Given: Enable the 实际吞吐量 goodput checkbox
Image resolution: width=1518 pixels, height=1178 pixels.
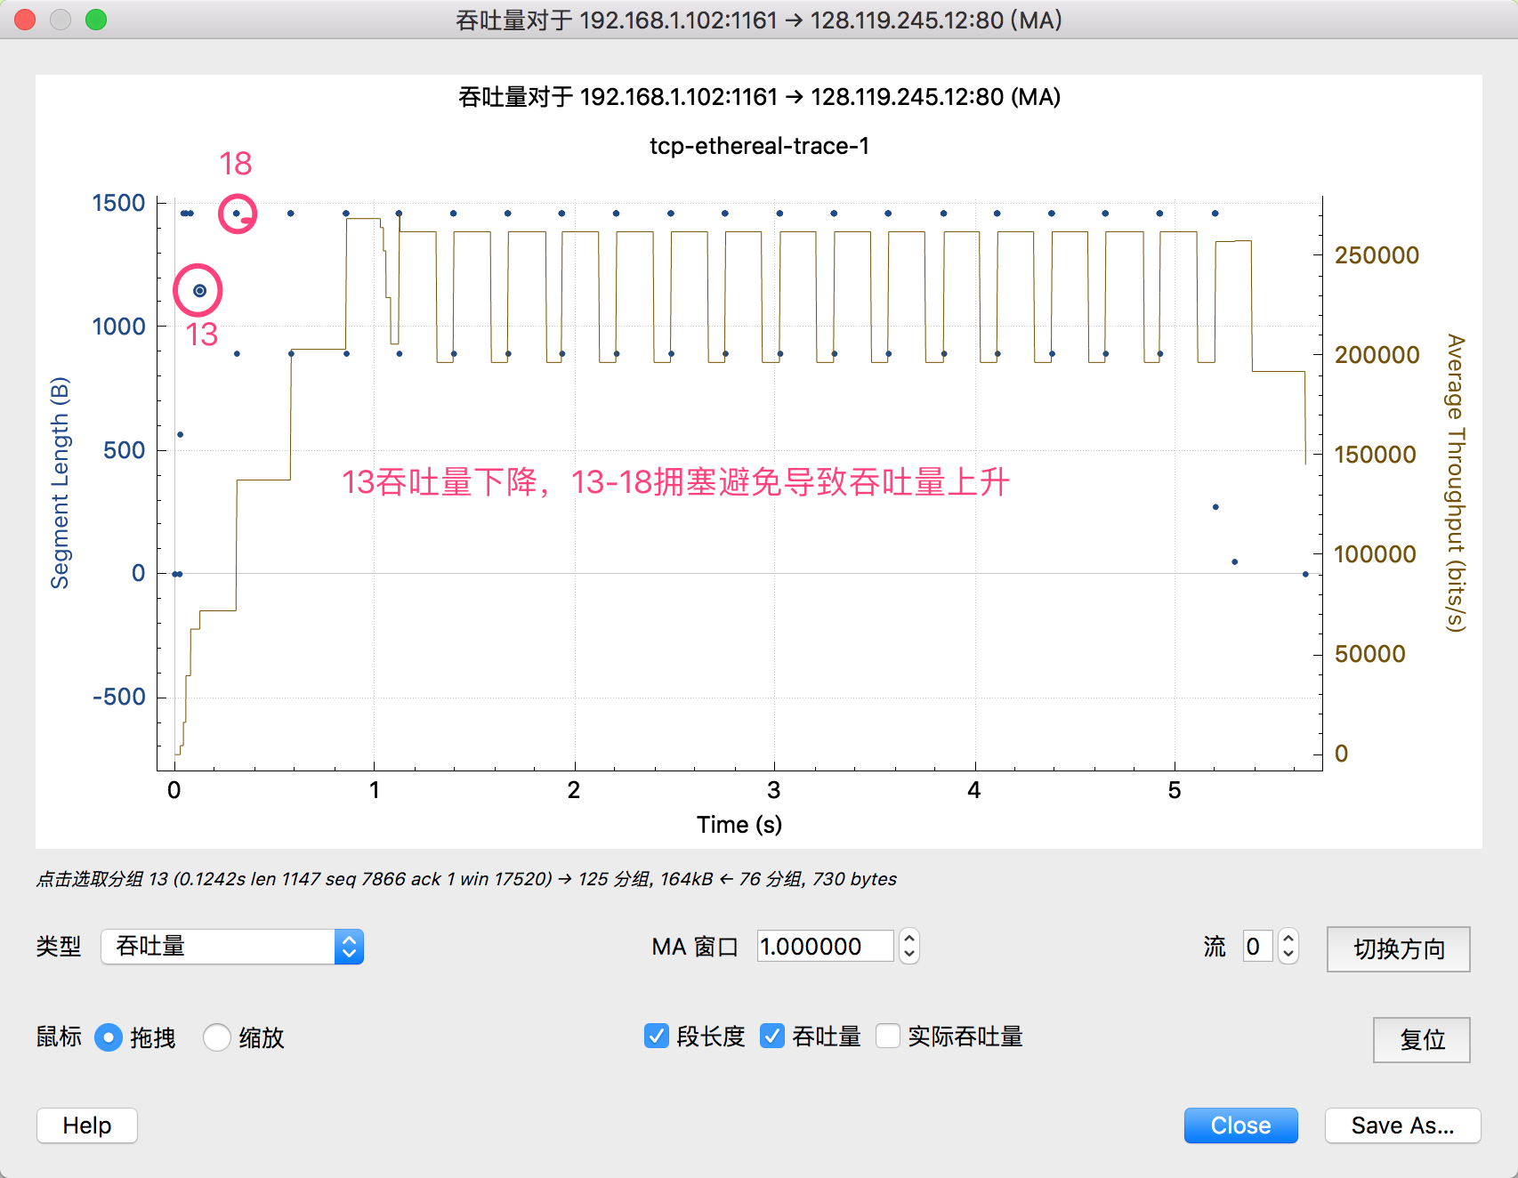Looking at the screenshot, I should click(888, 1036).
